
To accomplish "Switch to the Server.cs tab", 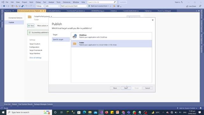I will click(x=148, y=11).
